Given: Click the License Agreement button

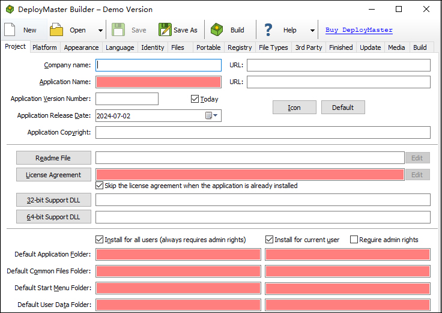Looking at the screenshot, I should [x=53, y=175].
